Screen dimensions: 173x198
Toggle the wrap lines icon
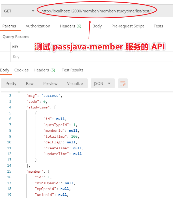[x=123, y=83]
